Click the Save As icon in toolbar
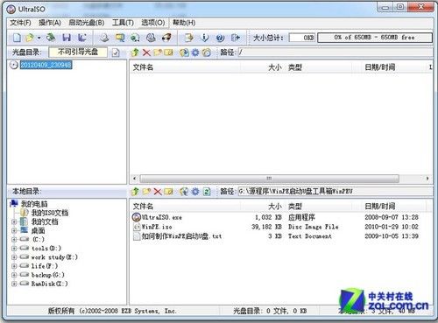The width and height of the screenshot is (438, 323). 82,38
